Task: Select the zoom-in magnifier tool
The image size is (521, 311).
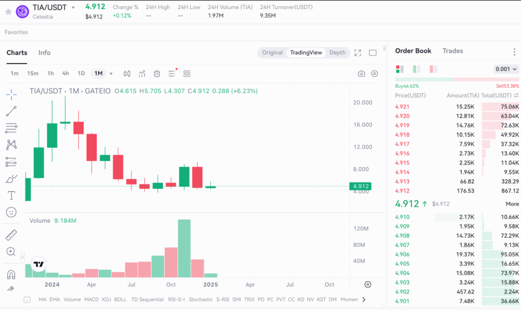Action: [11, 252]
